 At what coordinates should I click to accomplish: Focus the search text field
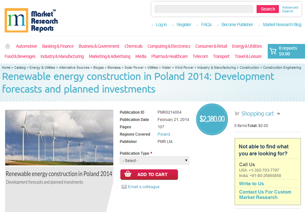[204, 9]
